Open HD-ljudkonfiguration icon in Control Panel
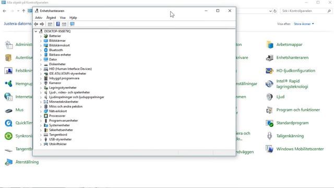Image resolution: width=334 pixels, height=188 pixels. coord(270,70)
